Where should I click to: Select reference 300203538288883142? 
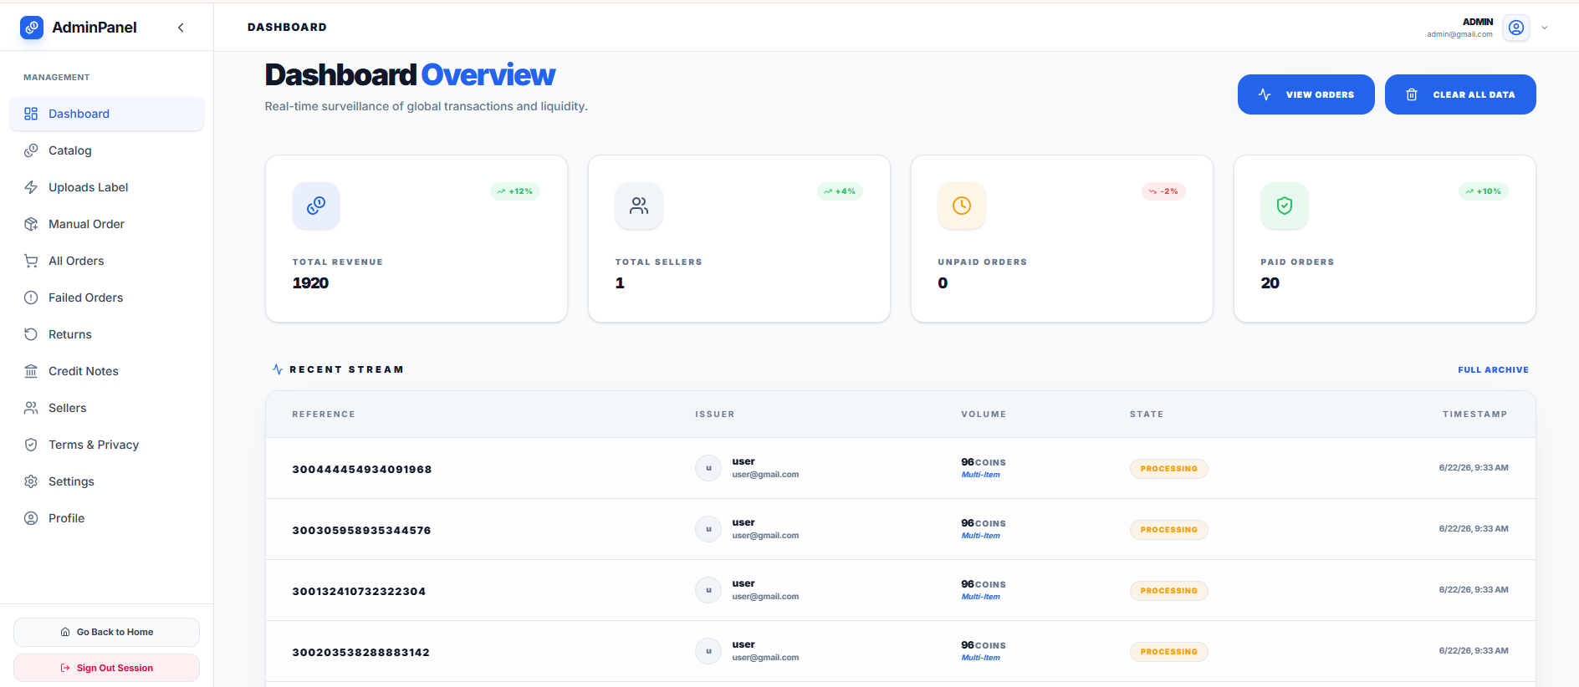(360, 652)
